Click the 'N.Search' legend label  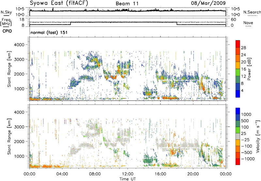coord(252,12)
